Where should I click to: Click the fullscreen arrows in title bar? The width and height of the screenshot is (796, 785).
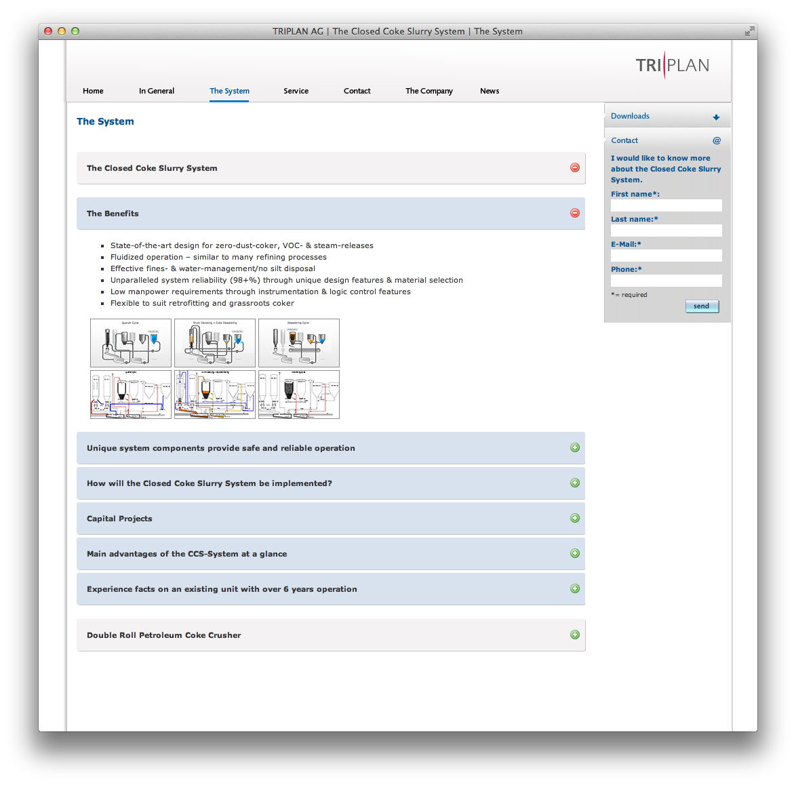click(x=749, y=31)
